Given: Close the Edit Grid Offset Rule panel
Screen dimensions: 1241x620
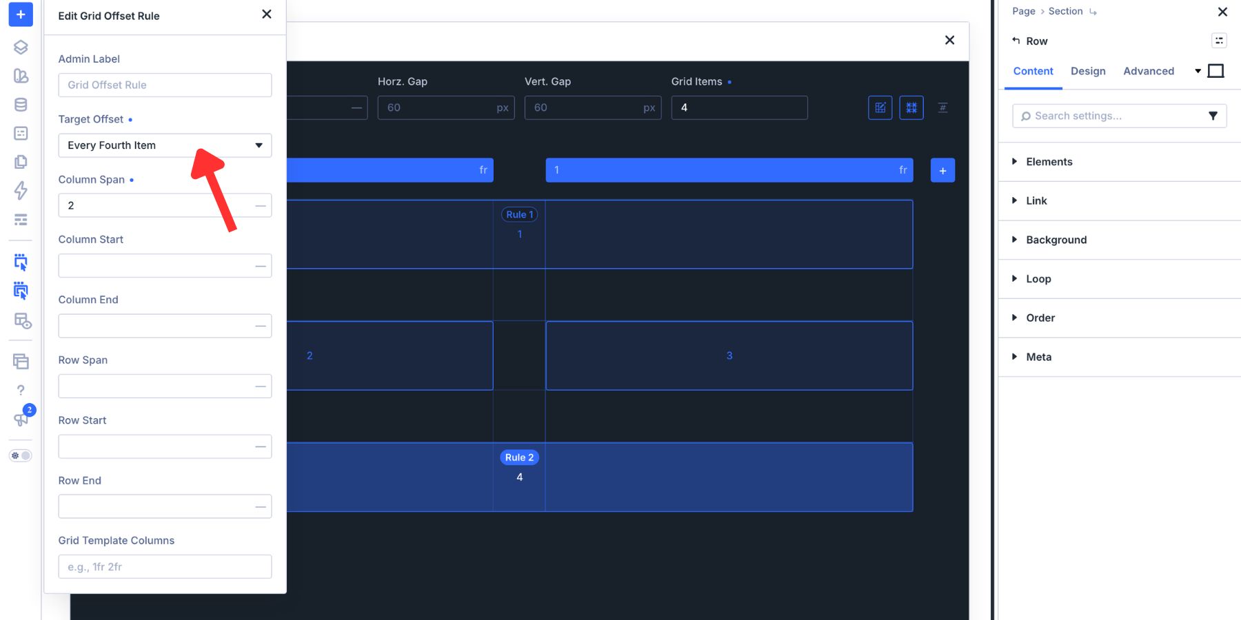Looking at the screenshot, I should tap(267, 14).
